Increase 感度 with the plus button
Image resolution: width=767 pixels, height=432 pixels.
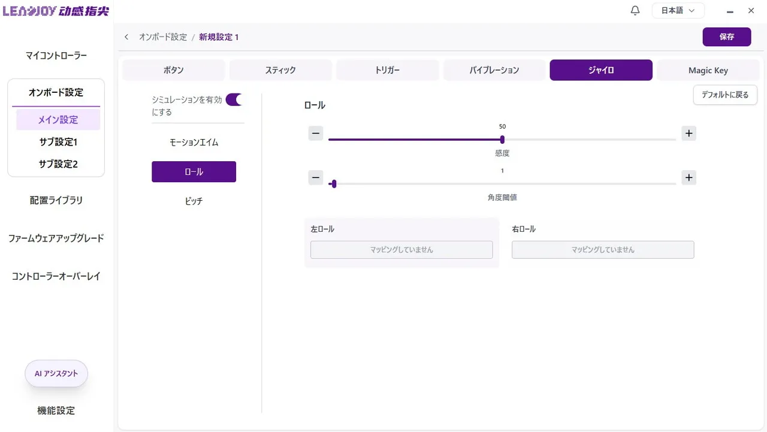[689, 133]
